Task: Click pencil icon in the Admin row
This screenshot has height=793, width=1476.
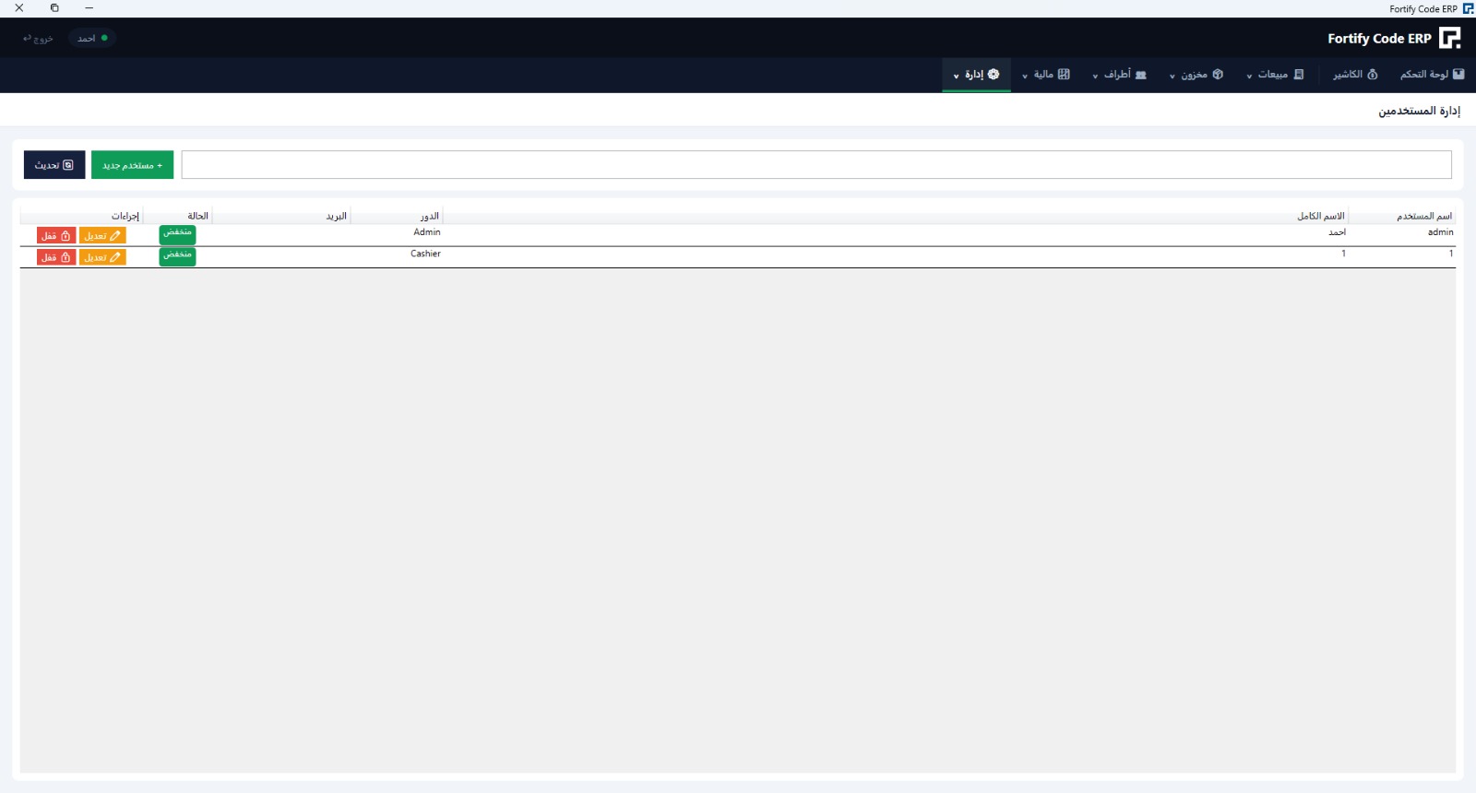Action: pos(115,236)
